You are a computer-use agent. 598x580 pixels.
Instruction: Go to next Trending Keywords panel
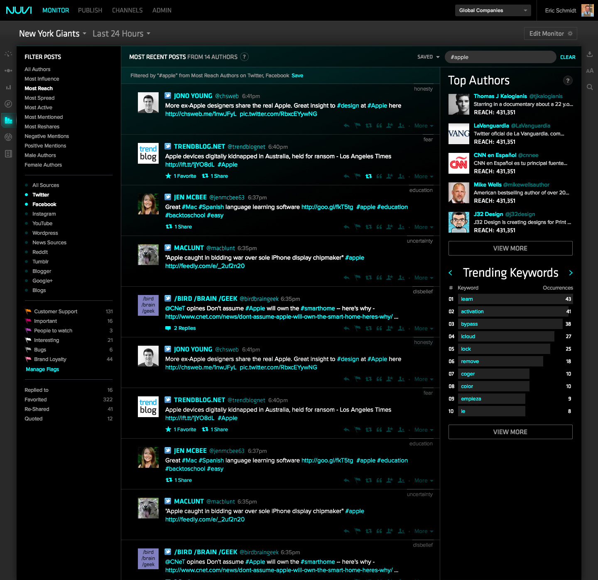coord(571,273)
